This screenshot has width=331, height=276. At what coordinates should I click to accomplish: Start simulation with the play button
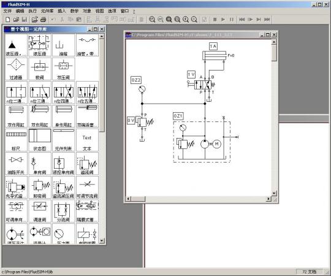coord(223,20)
